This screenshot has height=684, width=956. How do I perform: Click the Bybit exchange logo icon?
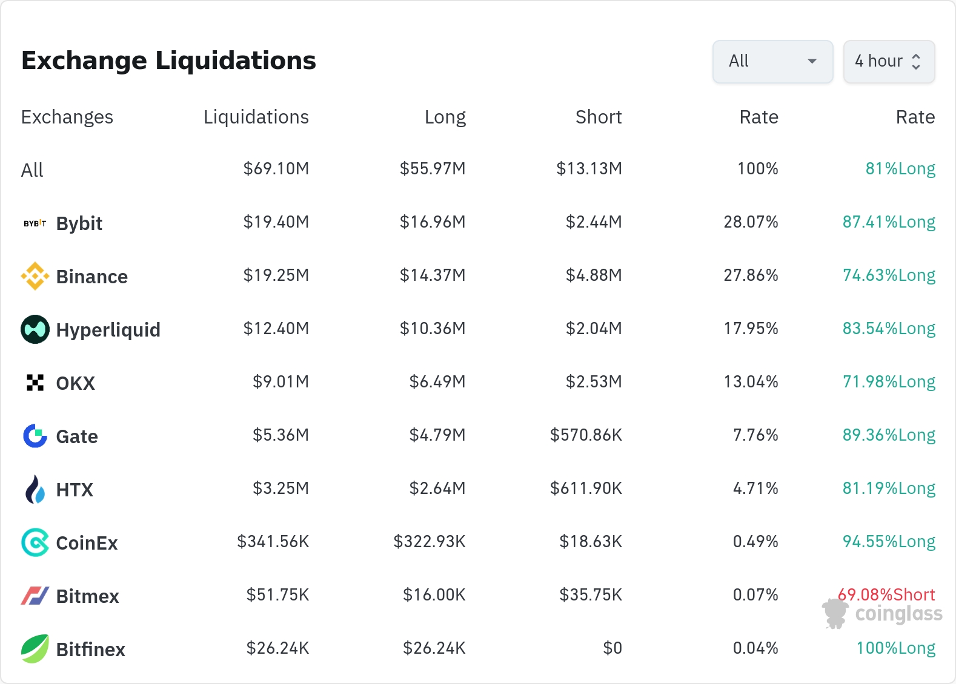[35, 223]
